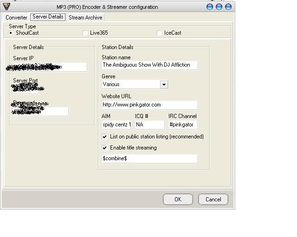Click the OK button
The width and height of the screenshot is (297, 237).
coord(178,200)
